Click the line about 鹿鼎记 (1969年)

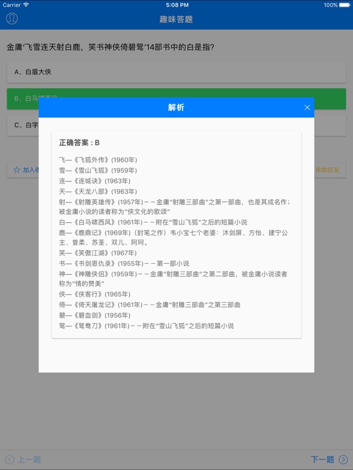tap(173, 237)
